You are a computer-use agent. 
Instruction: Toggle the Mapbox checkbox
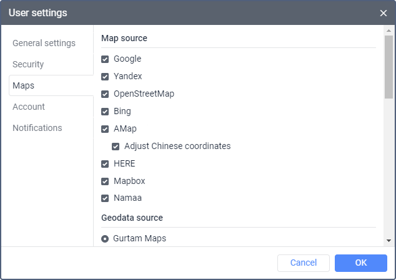click(x=105, y=181)
